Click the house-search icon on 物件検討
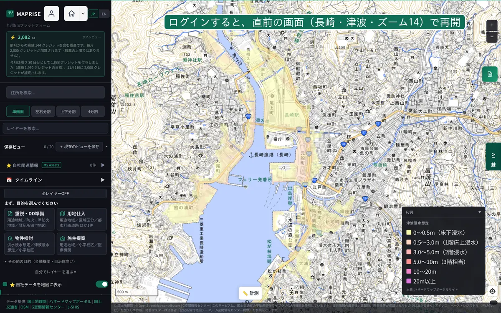The width and height of the screenshot is (501, 313). [10, 238]
